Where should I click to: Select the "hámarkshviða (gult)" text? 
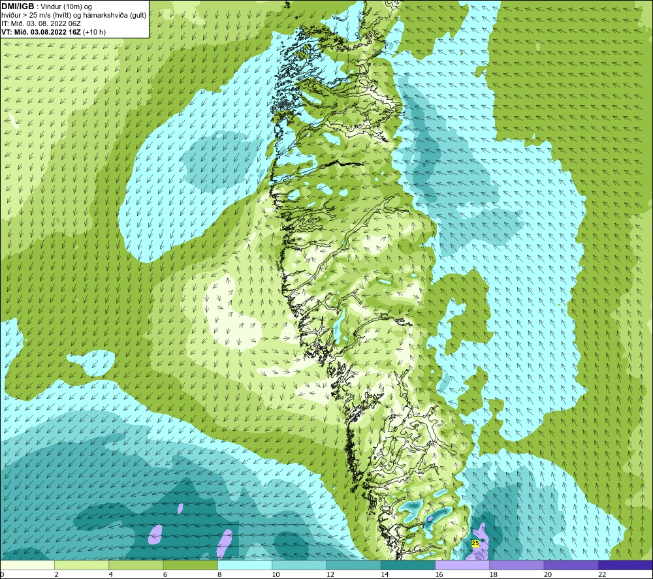point(116,16)
